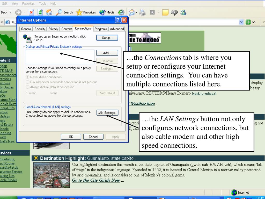Switch to the Advanced tab
Viewport: 265px width, 199px height.
[x=117, y=29]
